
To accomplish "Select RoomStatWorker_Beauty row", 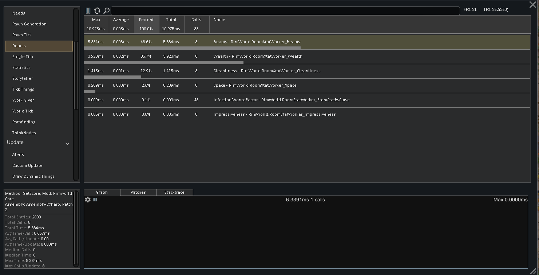I will 307,42.
